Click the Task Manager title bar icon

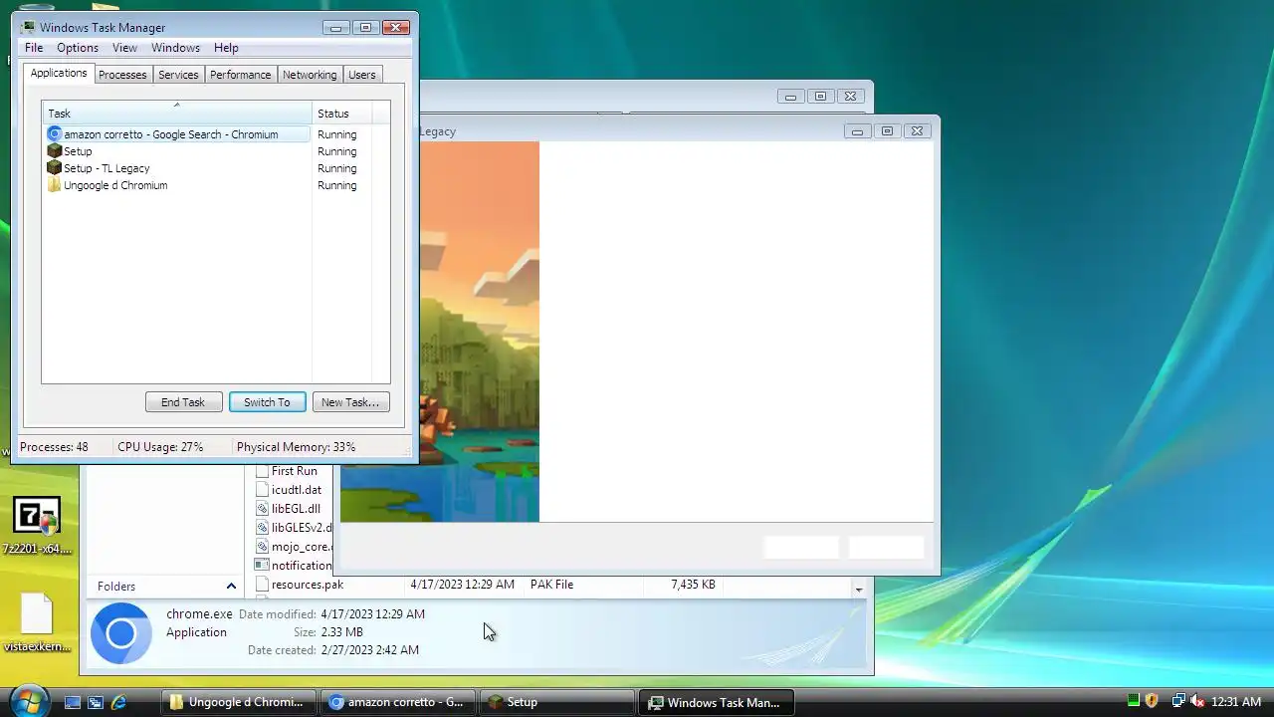tap(28, 28)
